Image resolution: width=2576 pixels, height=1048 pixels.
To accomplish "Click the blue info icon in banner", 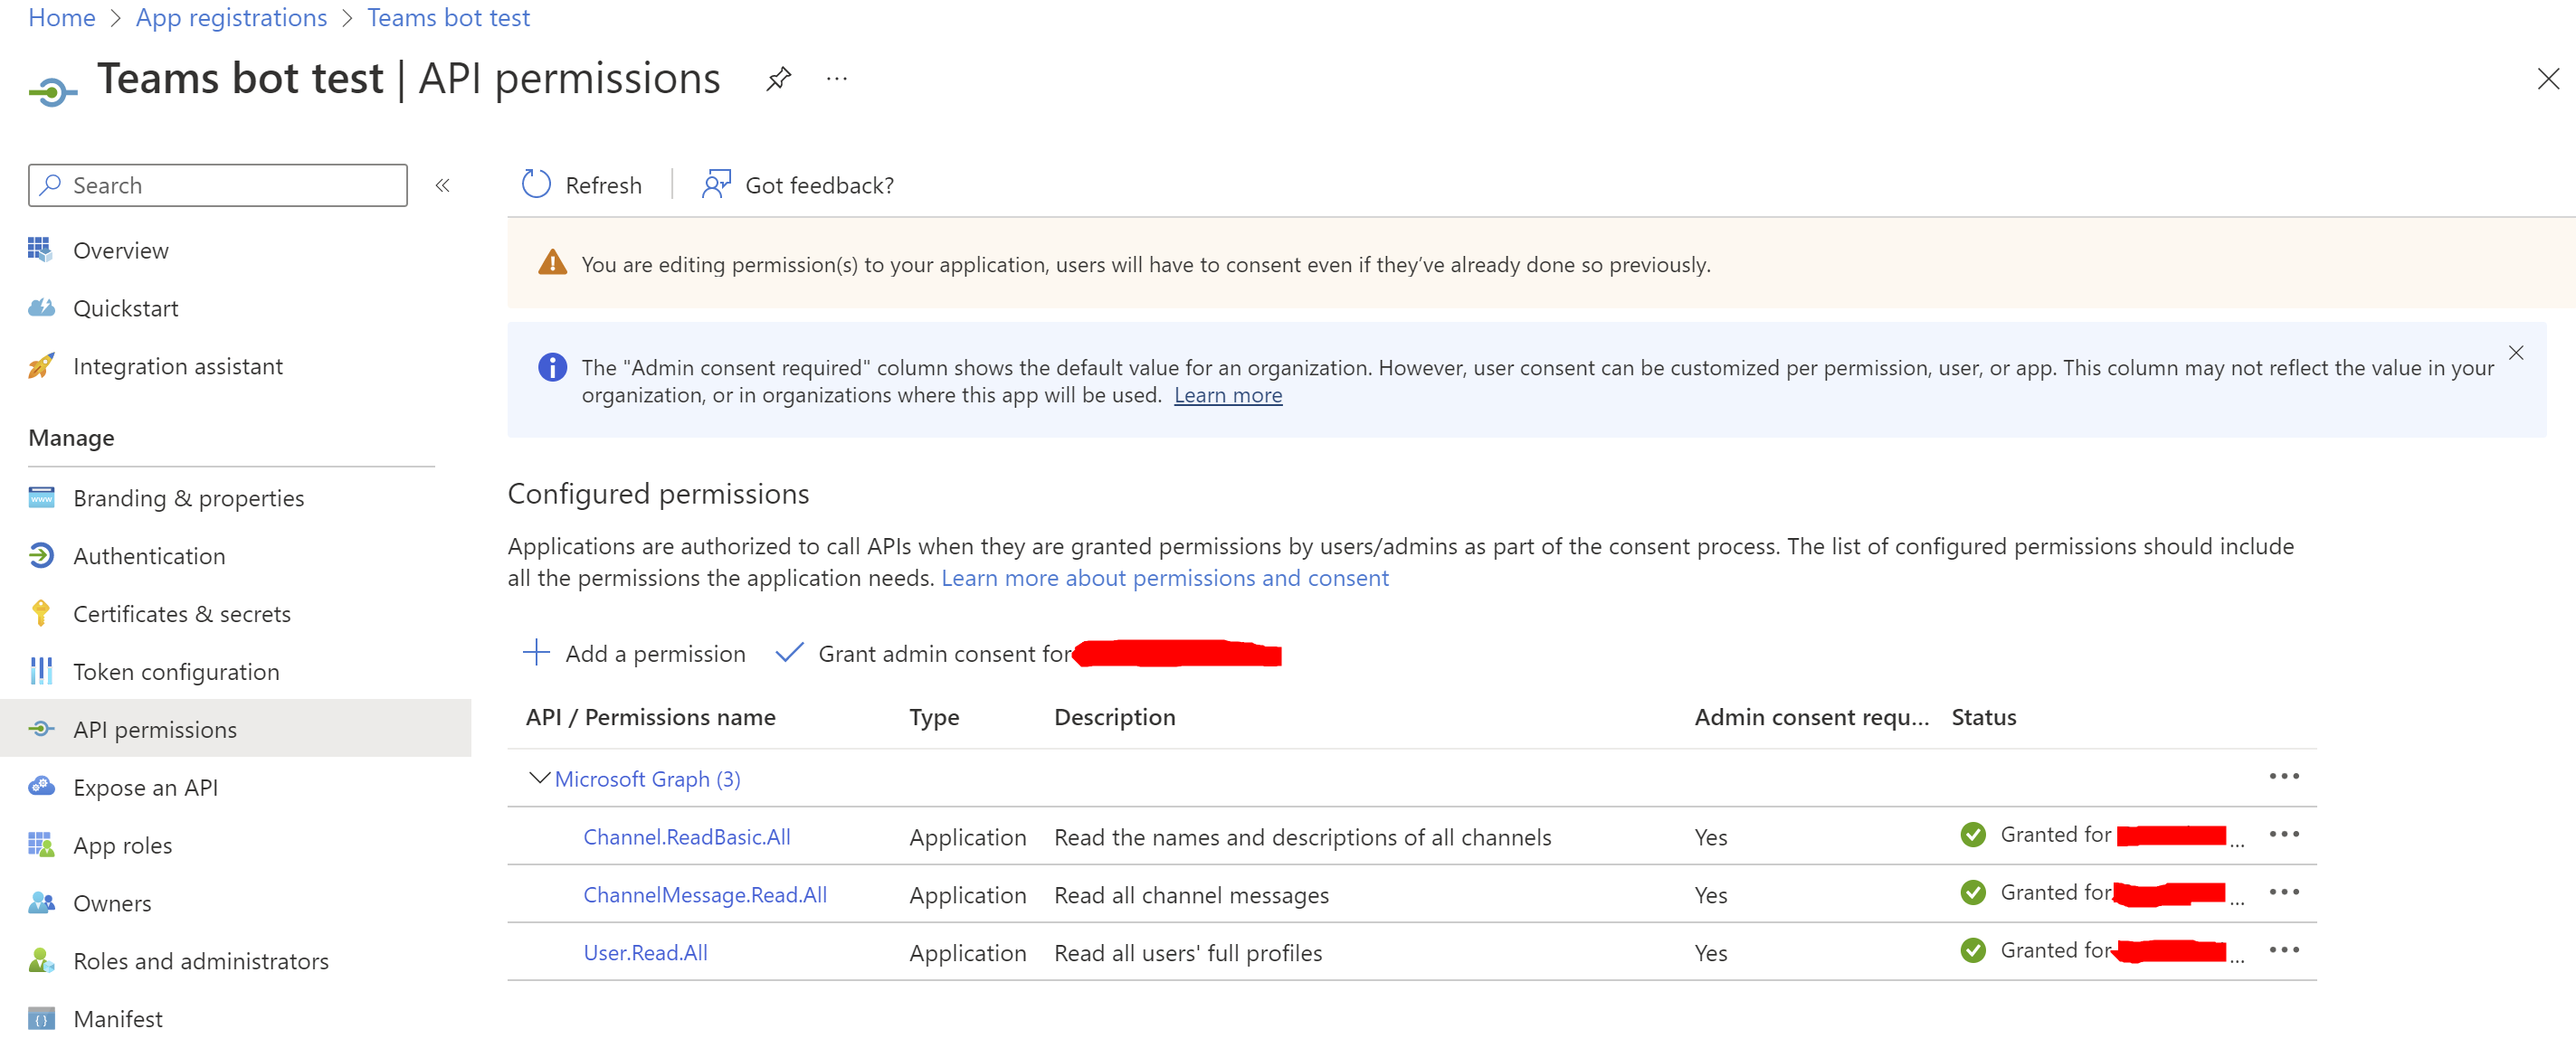I will point(552,368).
